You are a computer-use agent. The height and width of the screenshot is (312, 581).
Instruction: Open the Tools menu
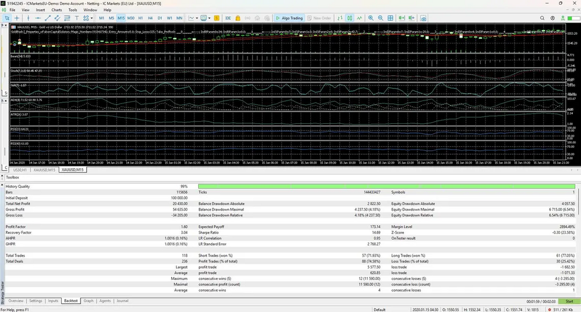(73, 10)
